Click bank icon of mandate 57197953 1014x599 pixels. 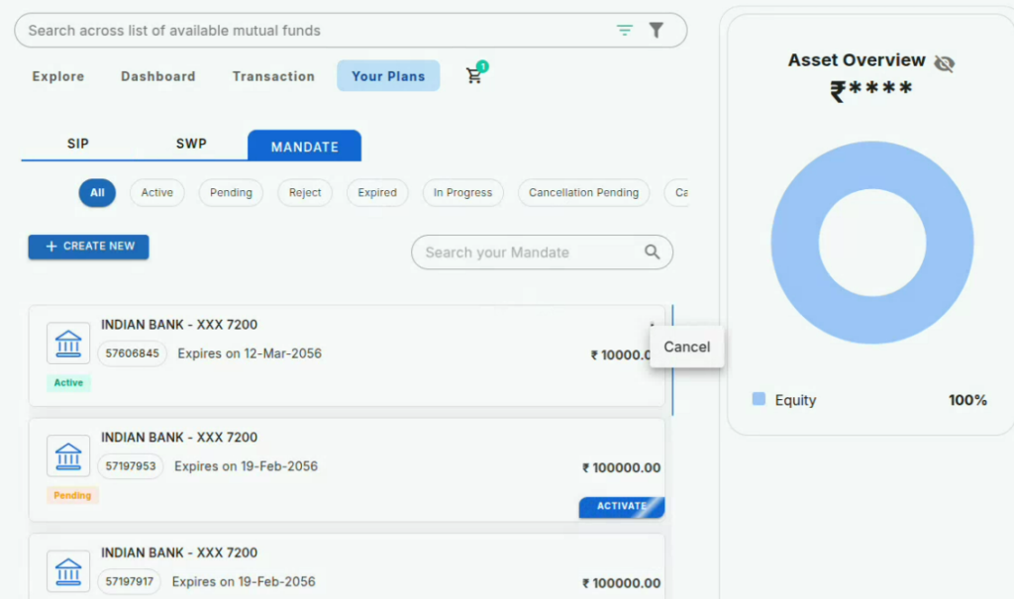[x=68, y=456]
